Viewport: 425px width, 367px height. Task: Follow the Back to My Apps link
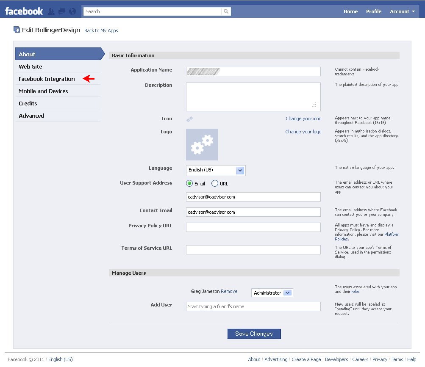coord(101,30)
